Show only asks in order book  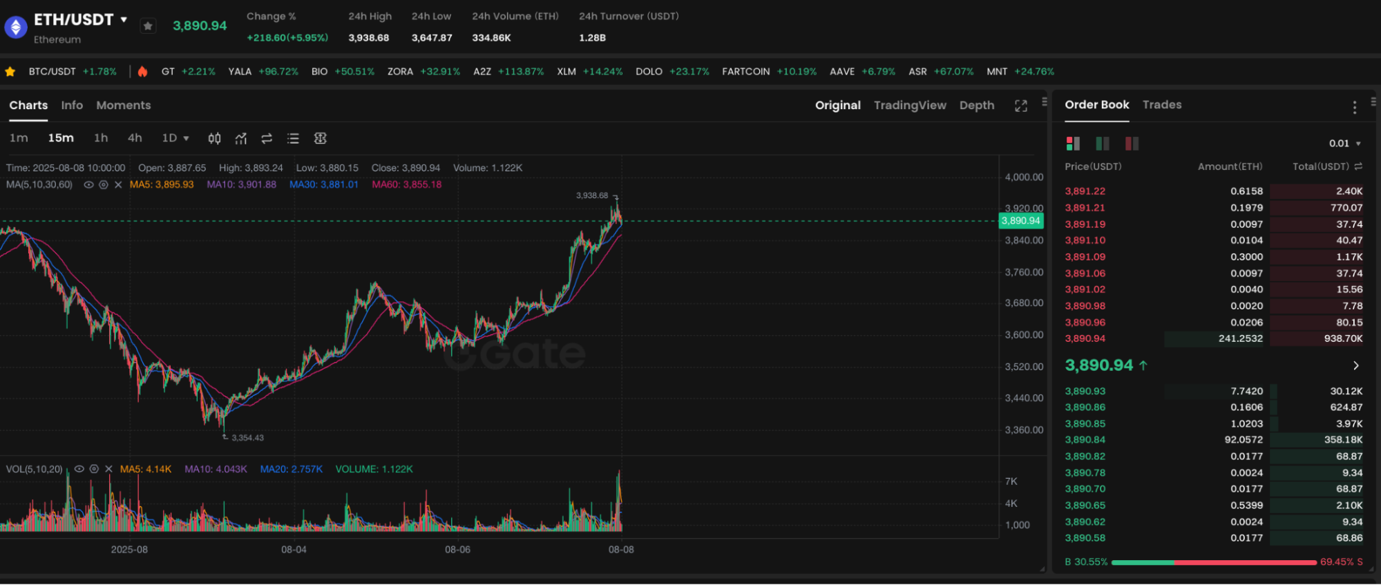(x=1132, y=144)
